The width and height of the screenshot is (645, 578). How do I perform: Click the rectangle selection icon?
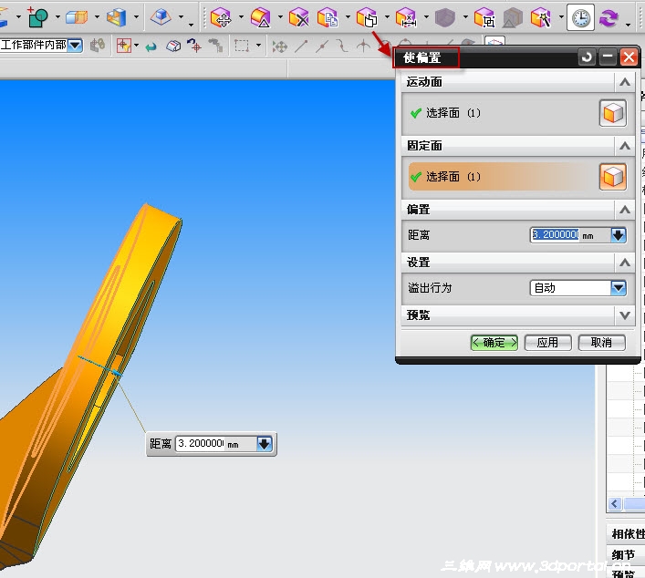tap(242, 46)
